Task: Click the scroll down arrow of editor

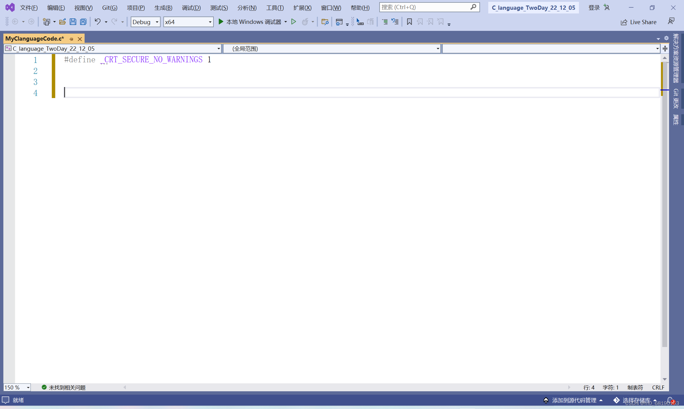Action: 664,379
